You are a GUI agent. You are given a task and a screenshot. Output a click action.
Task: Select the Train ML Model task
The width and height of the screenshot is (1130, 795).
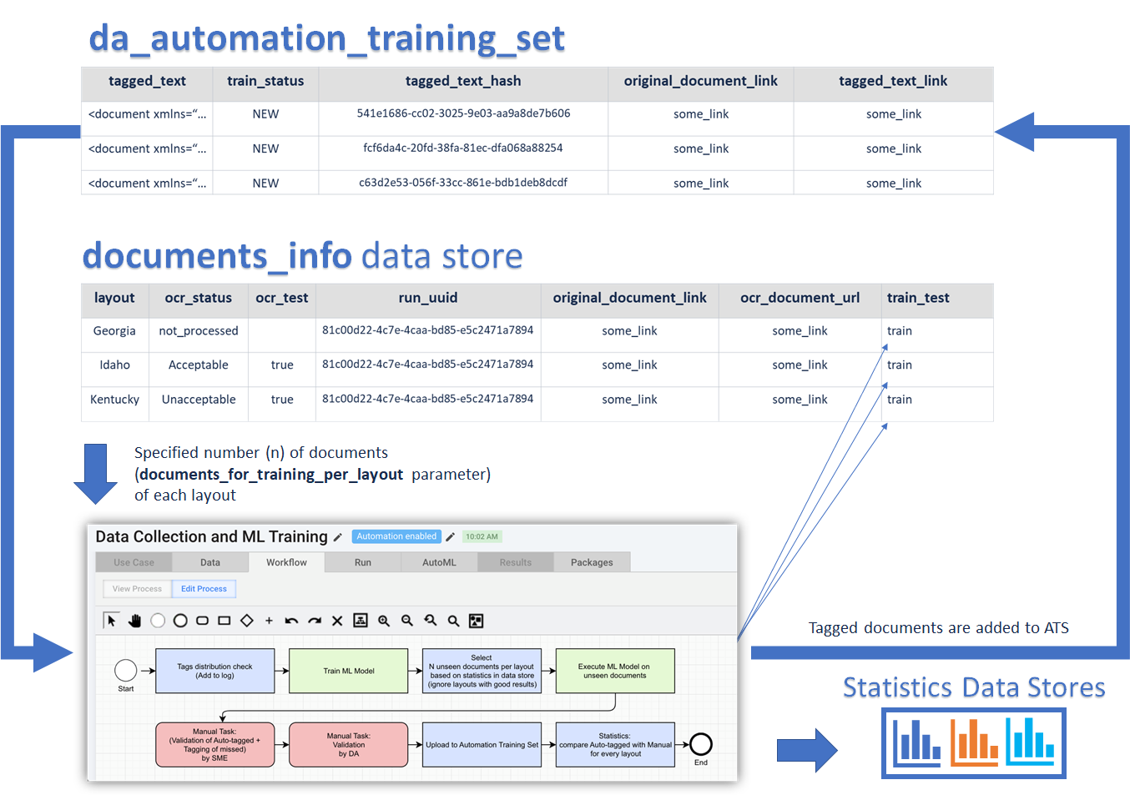(349, 671)
